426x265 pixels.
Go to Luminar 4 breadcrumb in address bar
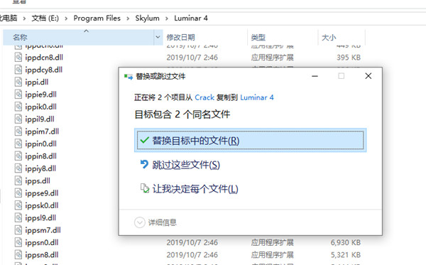point(191,18)
